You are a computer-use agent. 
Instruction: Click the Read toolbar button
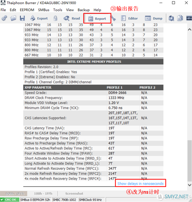click(72, 18)
